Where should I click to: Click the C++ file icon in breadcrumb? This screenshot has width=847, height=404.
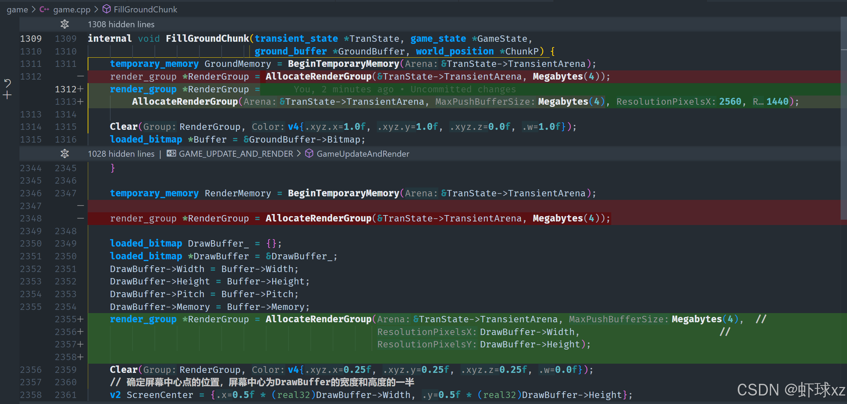point(45,10)
